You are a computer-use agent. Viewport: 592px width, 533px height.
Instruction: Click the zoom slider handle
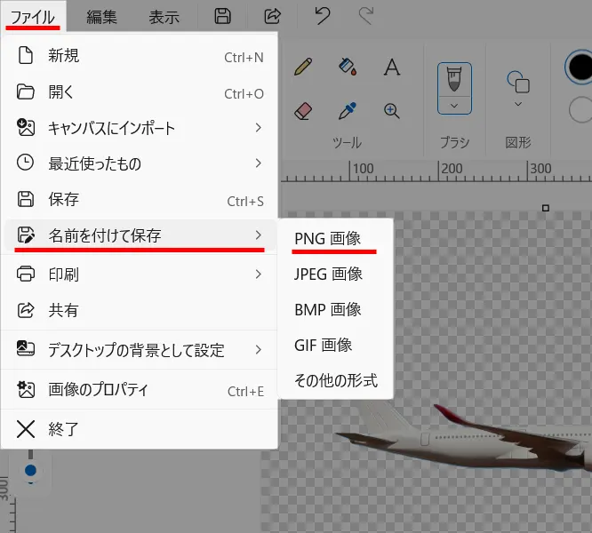31,470
